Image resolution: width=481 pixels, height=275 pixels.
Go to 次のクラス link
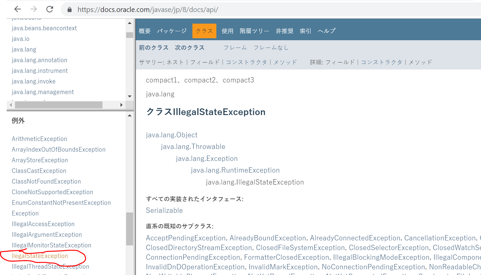[189, 48]
